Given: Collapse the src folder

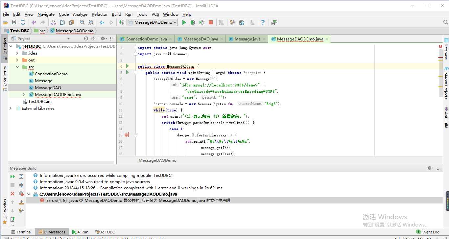Looking at the screenshot, I should pos(17,67).
